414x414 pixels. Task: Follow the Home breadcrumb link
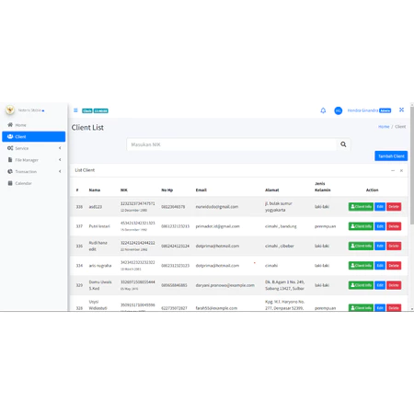pyautogui.click(x=384, y=126)
